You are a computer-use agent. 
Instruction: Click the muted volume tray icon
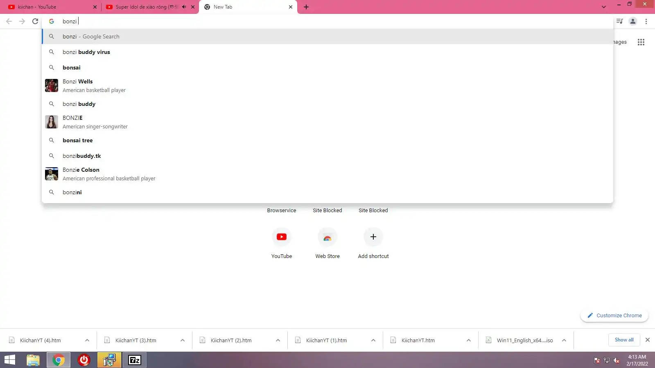617,360
